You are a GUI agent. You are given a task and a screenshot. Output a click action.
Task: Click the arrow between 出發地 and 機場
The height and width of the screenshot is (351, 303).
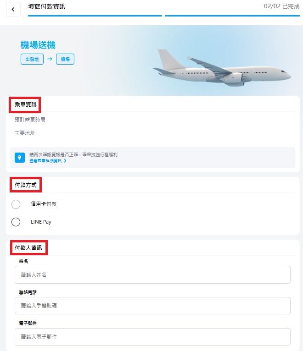tap(50, 59)
